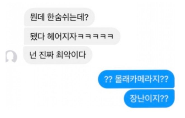
Task: Click the leading '??' in blue bubble
Action: click(x=108, y=79)
